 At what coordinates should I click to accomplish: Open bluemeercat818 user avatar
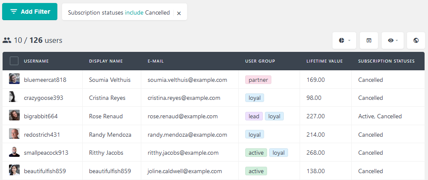(x=14, y=79)
